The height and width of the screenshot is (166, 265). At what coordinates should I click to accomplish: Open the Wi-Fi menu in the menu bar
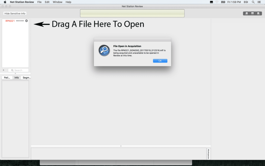(217, 2)
